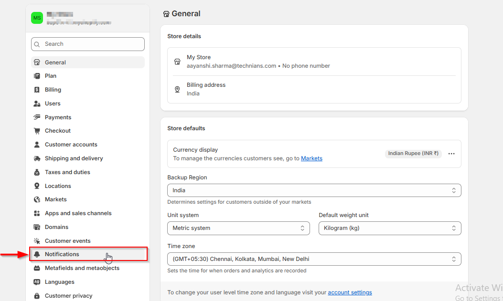503x301 pixels.
Task: Select Metafields and metaobjects in sidebar
Action: tap(82, 268)
